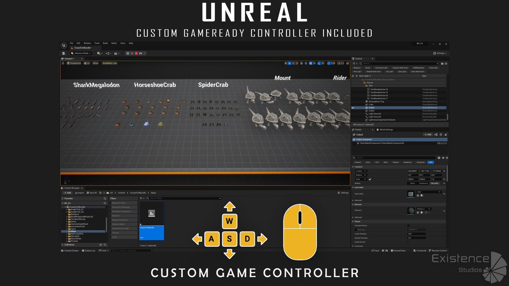Follow the Edit in C++ link

442,143
